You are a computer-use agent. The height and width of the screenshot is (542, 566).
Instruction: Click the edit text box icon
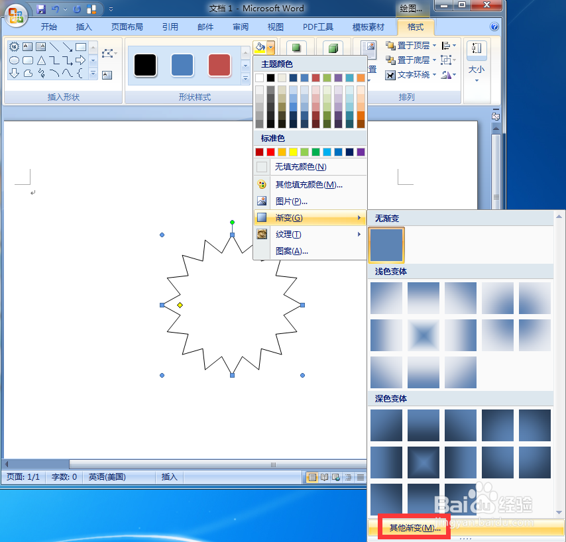(x=107, y=75)
